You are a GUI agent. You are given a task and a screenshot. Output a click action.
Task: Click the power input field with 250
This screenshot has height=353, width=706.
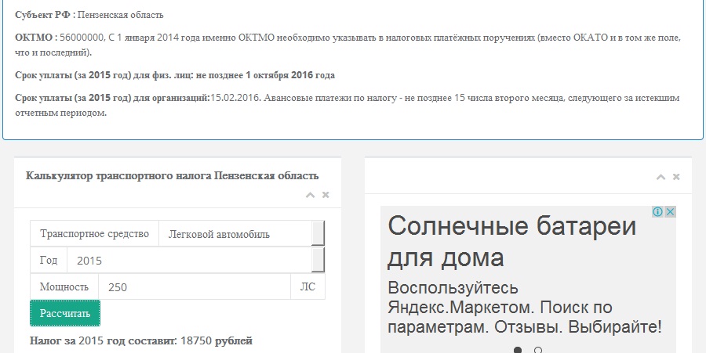(x=195, y=286)
